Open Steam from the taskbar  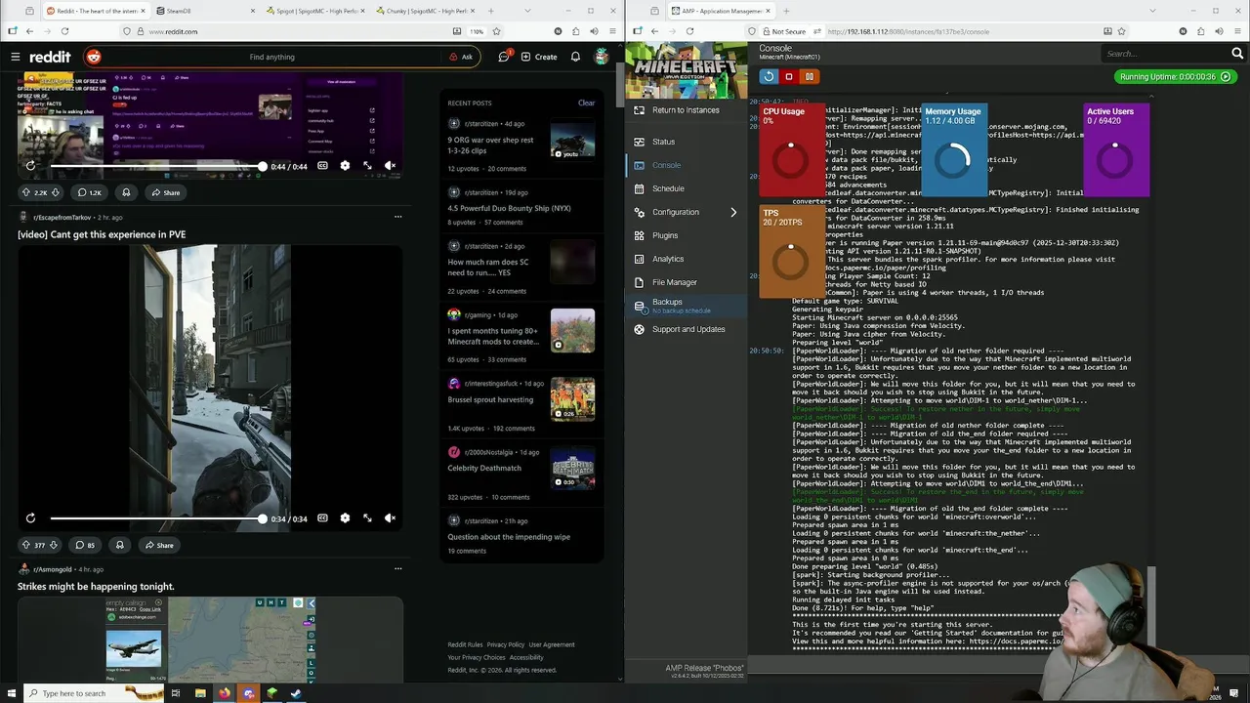tap(296, 693)
